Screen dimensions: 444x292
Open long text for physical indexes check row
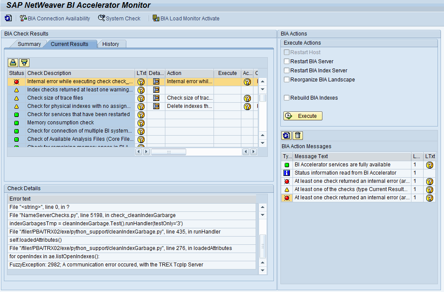[x=141, y=106]
